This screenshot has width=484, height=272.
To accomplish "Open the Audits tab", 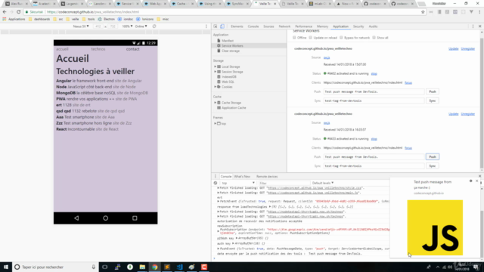I will point(373,26).
